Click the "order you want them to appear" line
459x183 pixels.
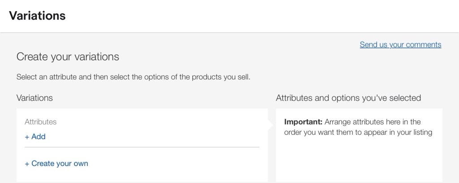click(358, 133)
